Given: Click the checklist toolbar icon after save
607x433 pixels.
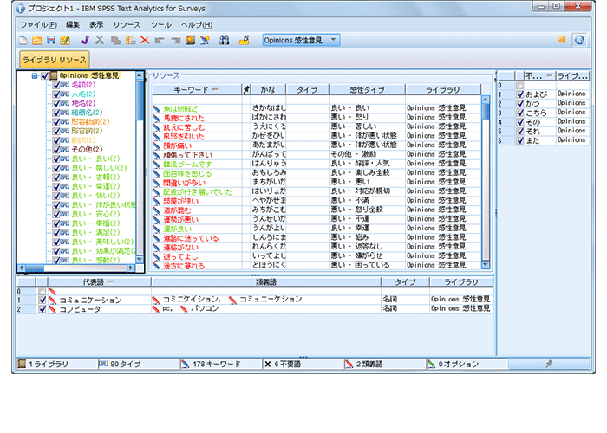Looking at the screenshot, I should tap(65, 40).
